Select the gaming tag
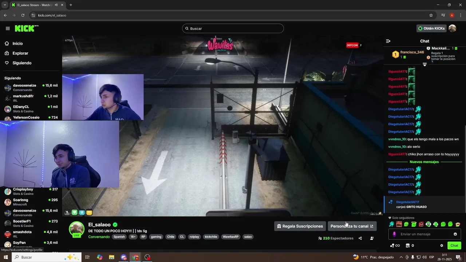 [156, 237]
